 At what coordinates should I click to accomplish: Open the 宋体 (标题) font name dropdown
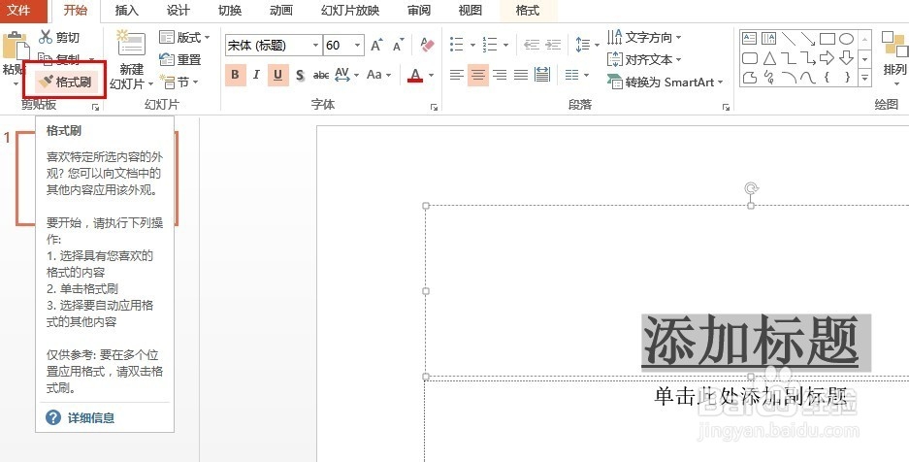(316, 46)
